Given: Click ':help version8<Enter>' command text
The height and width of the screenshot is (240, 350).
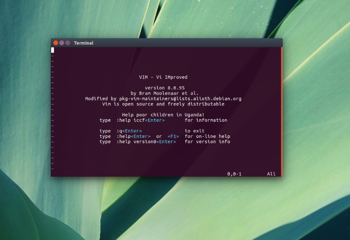Looking at the screenshot, I should point(146,141).
